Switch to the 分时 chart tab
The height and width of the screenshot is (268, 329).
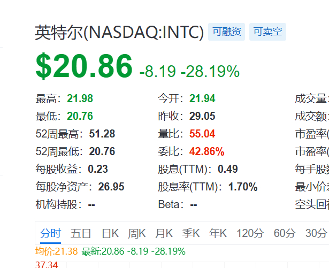50,233
